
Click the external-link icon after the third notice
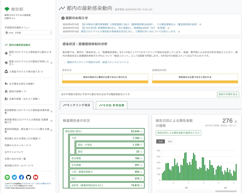[x=179, y=32]
